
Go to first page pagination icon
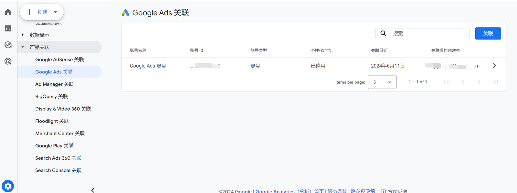(447, 82)
